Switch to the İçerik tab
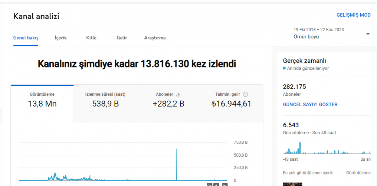This screenshot has width=377, height=186. pos(61,38)
